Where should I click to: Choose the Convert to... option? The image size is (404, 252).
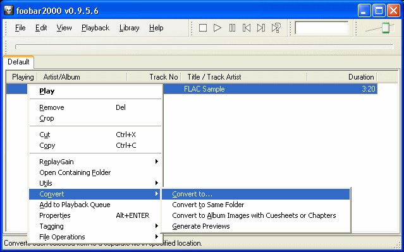coord(255,194)
